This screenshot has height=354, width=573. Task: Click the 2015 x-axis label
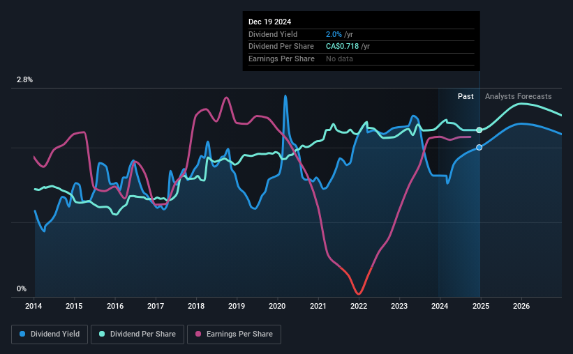pos(74,306)
